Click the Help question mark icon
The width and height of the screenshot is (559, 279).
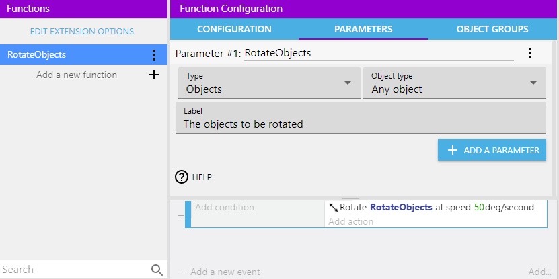point(182,177)
